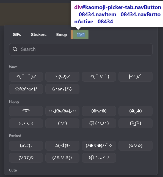Open the Stickers tab
The image size is (163, 177).
point(38,35)
